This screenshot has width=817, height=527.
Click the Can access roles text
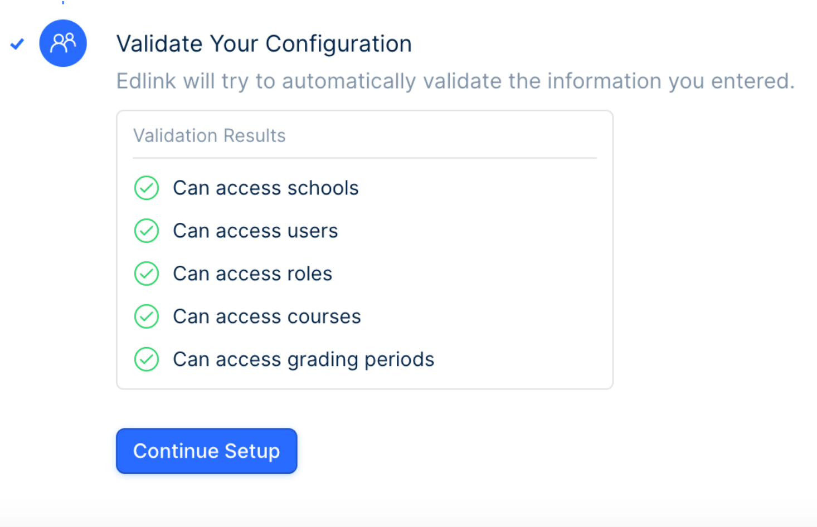click(x=252, y=274)
